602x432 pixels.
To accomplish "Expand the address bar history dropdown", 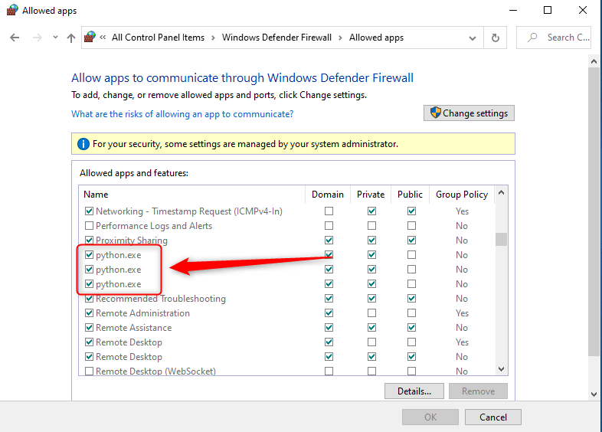I will coord(473,38).
